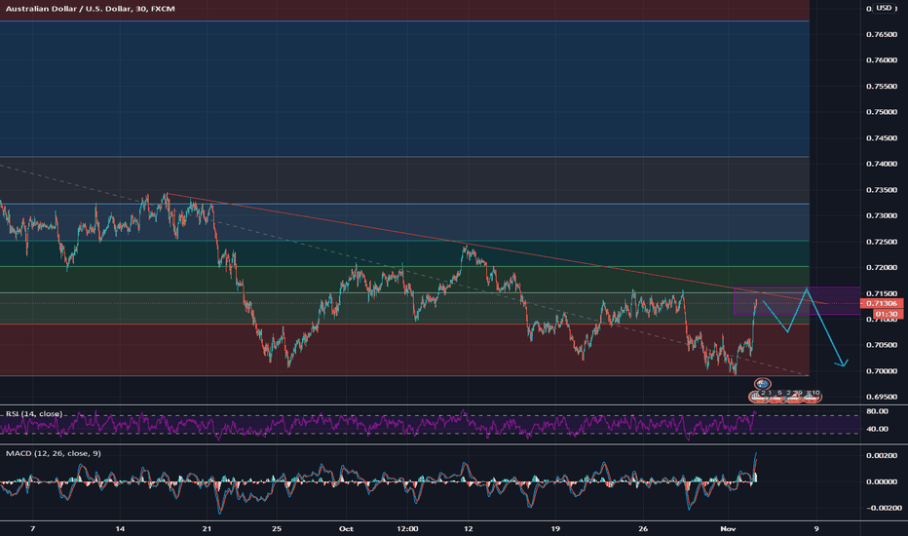Click the 0.69500 price axis label

click(x=882, y=397)
